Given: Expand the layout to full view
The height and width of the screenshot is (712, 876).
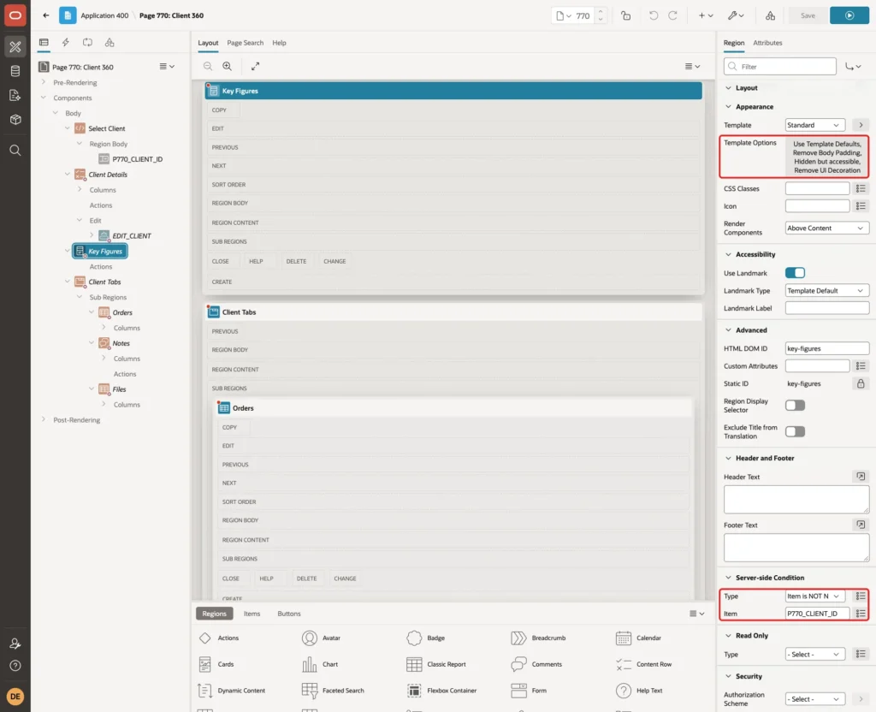Looking at the screenshot, I should (255, 66).
